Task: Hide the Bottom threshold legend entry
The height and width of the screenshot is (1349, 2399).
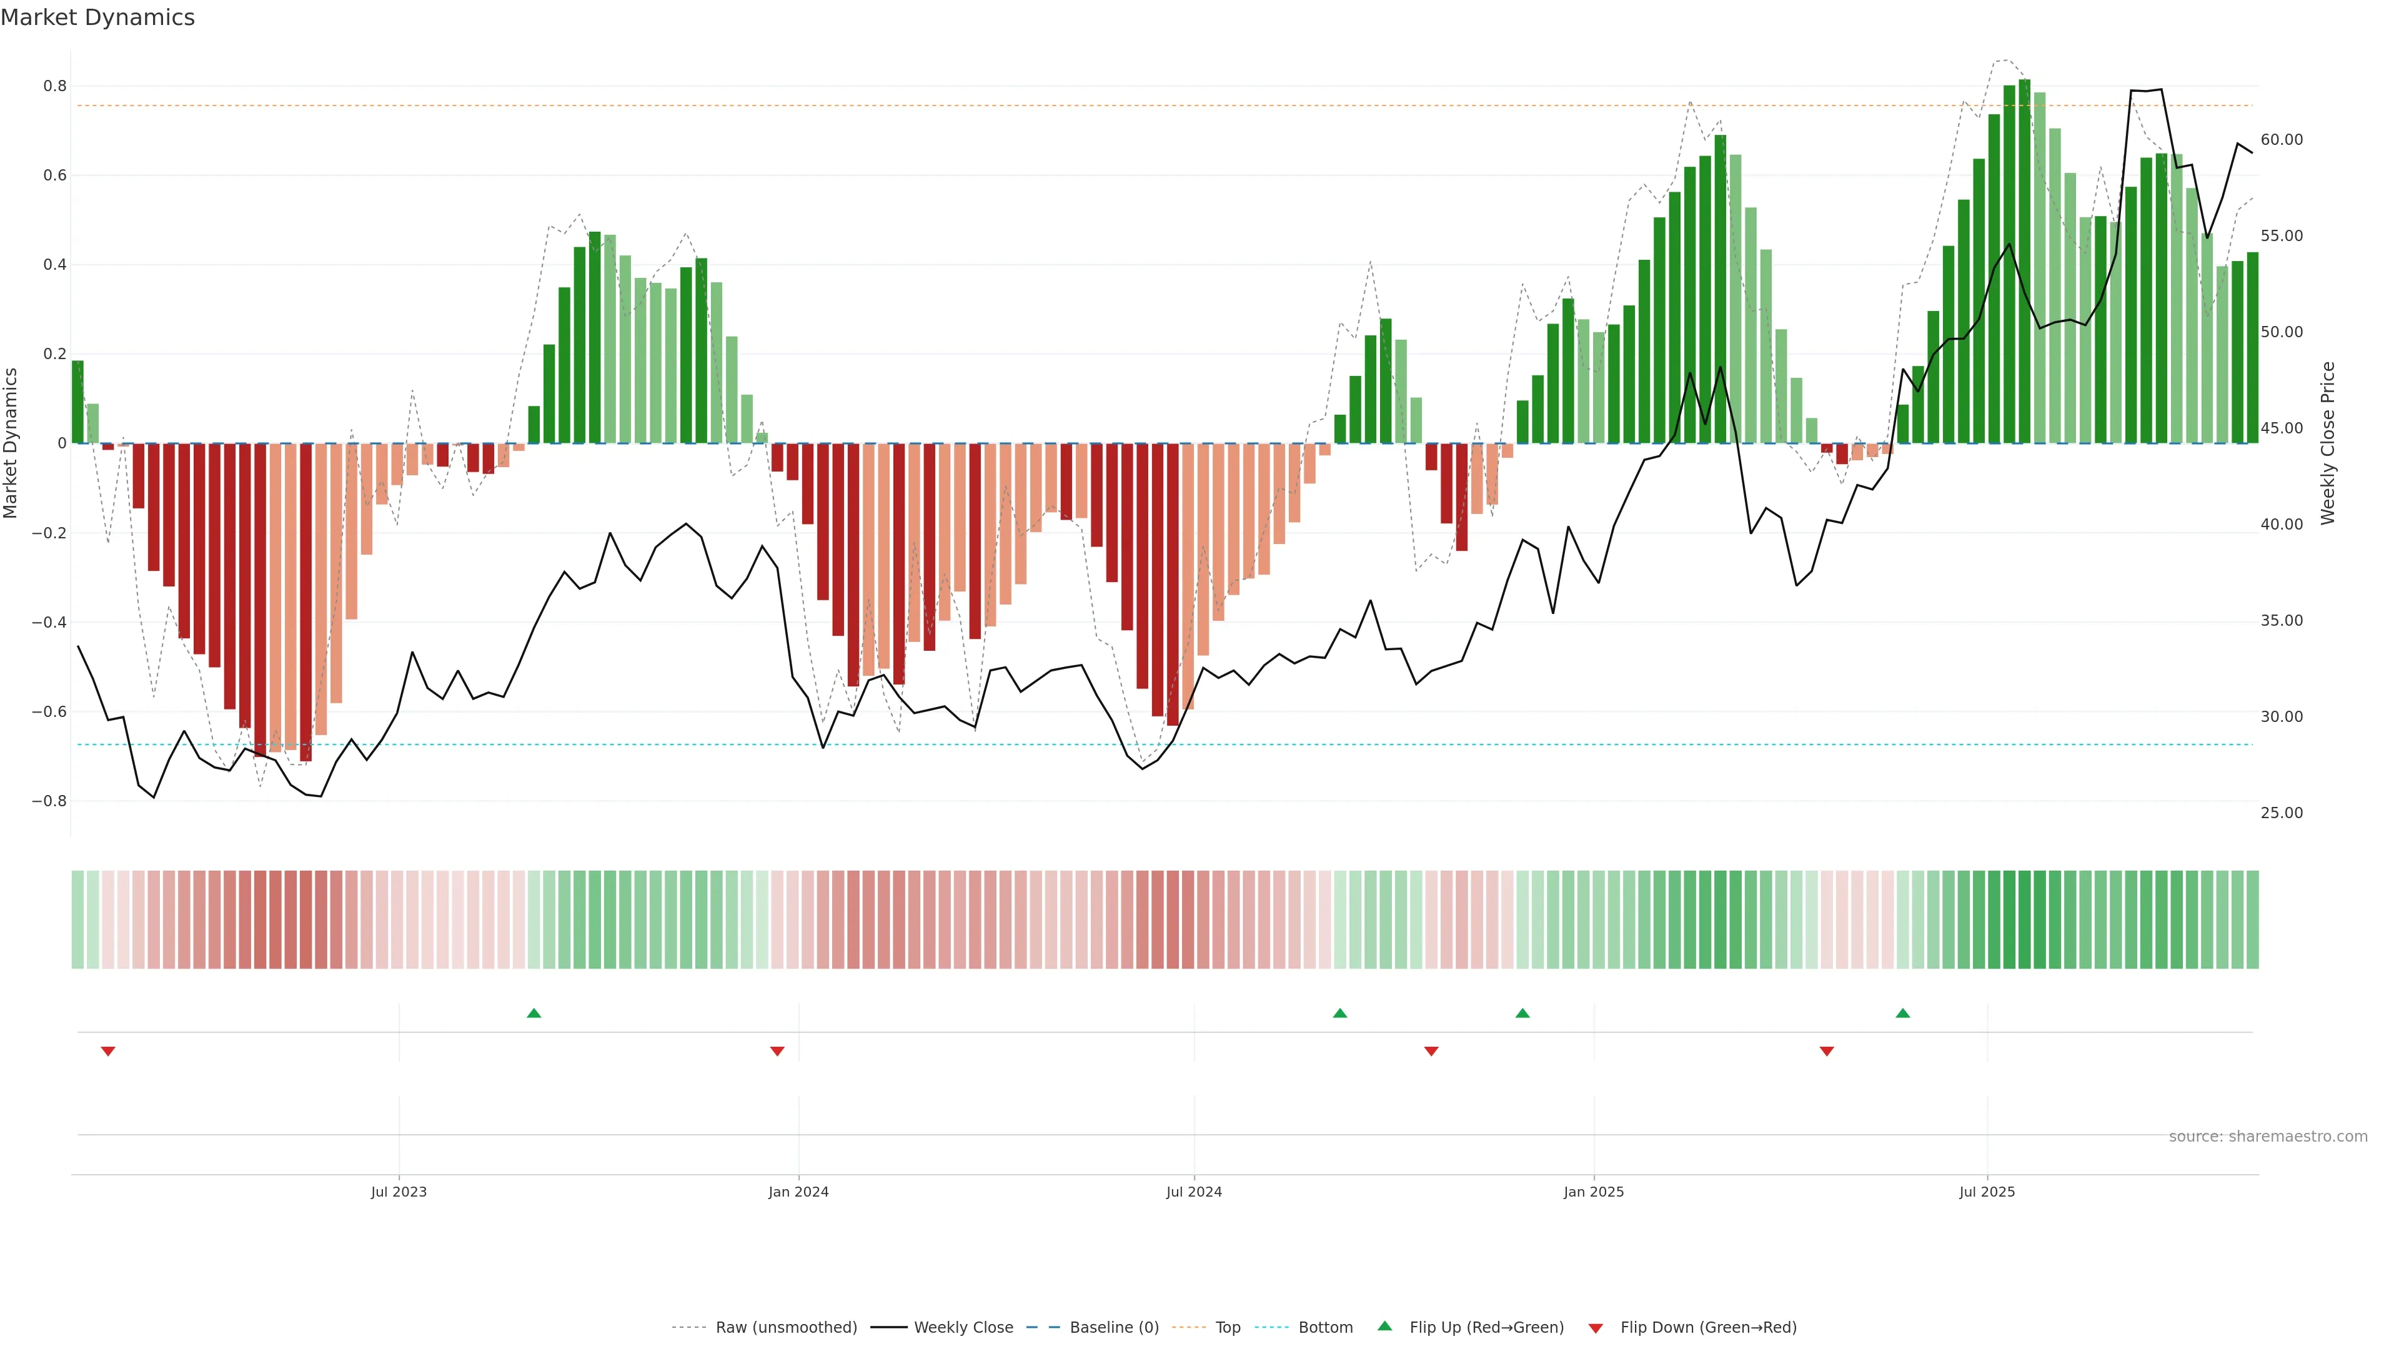Action: [1325, 1328]
